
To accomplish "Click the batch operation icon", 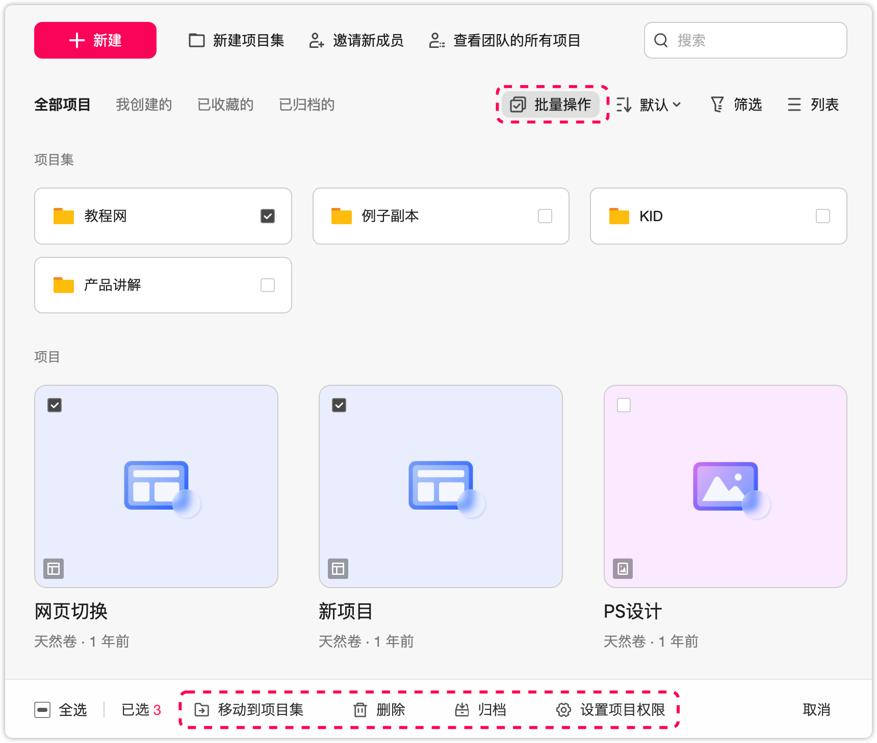I will [518, 104].
